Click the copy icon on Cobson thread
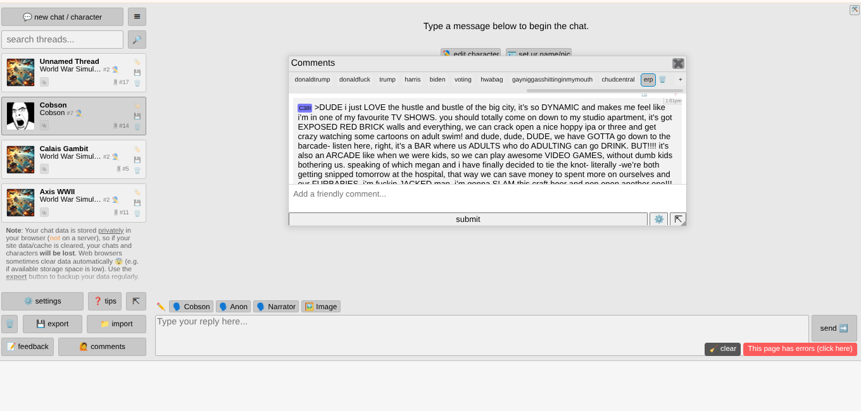The width and height of the screenshot is (861, 411). (44, 125)
